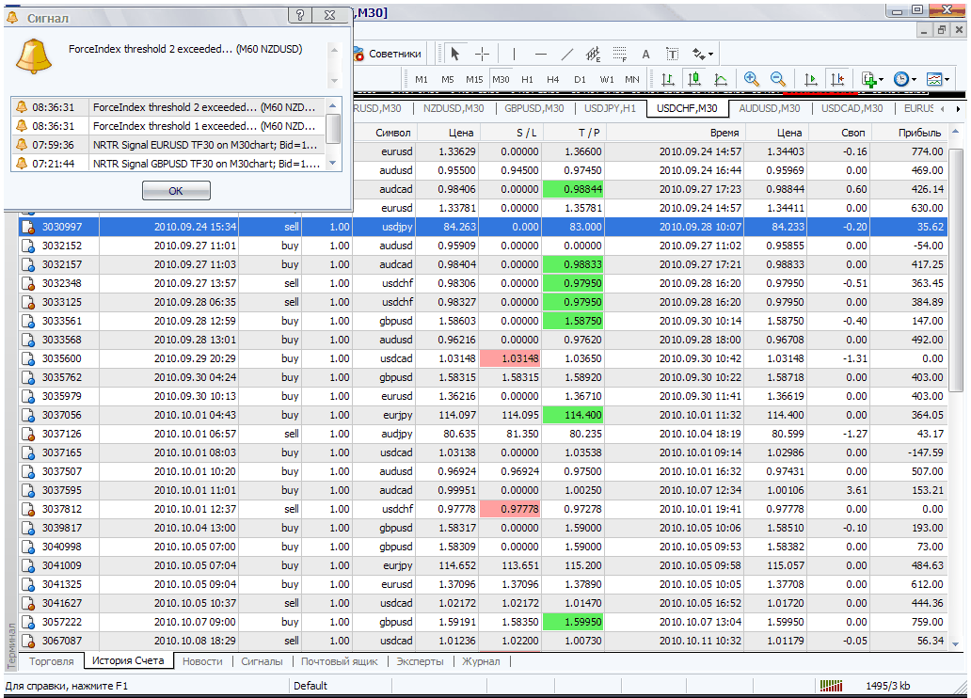971x698 pixels.
Task: Click connection status bars icon in status bar
Action: [831, 686]
